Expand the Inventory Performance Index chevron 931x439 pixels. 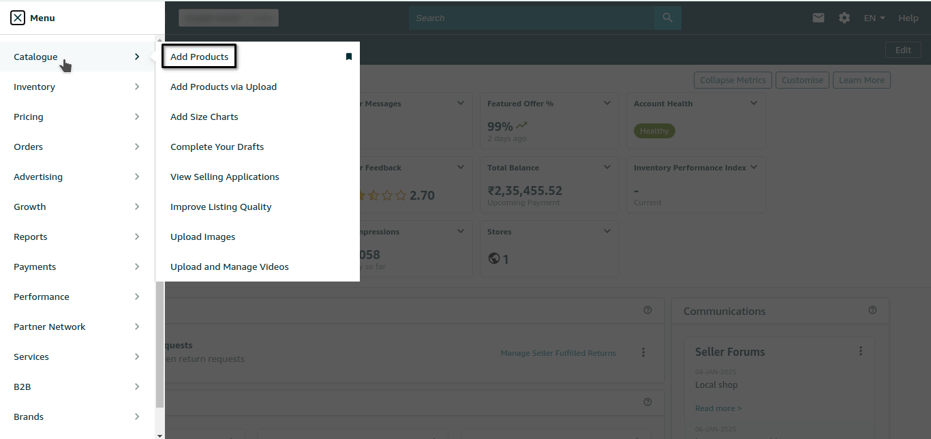[x=754, y=167]
